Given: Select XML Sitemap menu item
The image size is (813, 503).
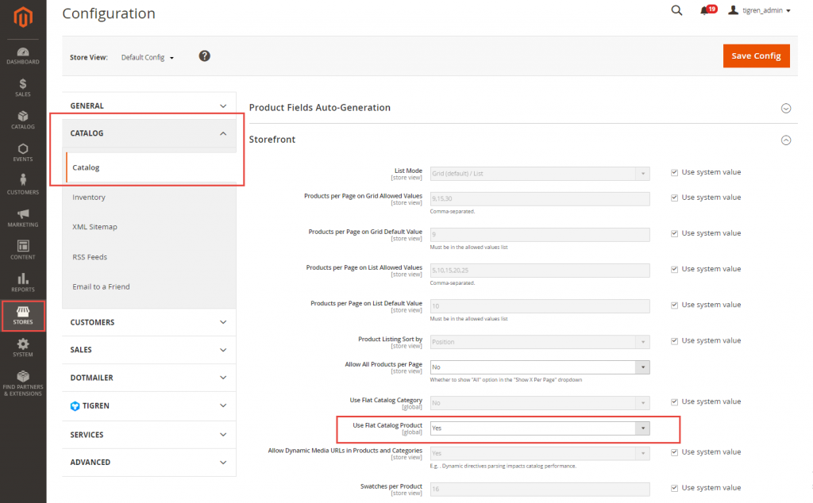Looking at the screenshot, I should click(x=94, y=227).
